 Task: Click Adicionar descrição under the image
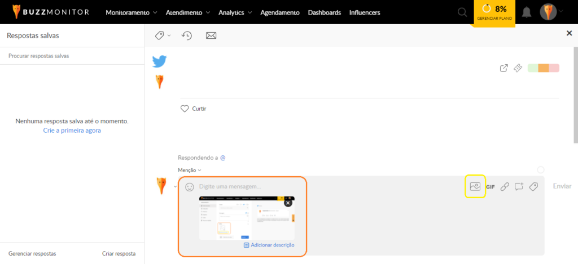tap(269, 245)
